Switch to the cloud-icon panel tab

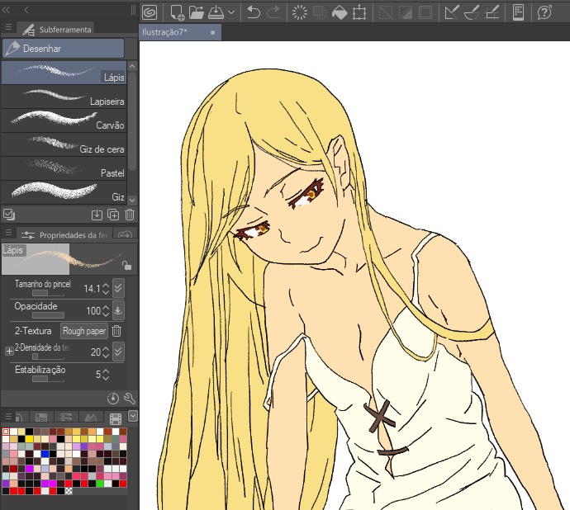point(125,234)
